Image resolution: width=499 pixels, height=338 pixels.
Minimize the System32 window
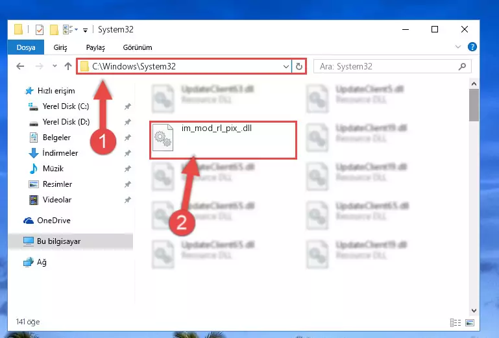pyautogui.click(x=406, y=29)
